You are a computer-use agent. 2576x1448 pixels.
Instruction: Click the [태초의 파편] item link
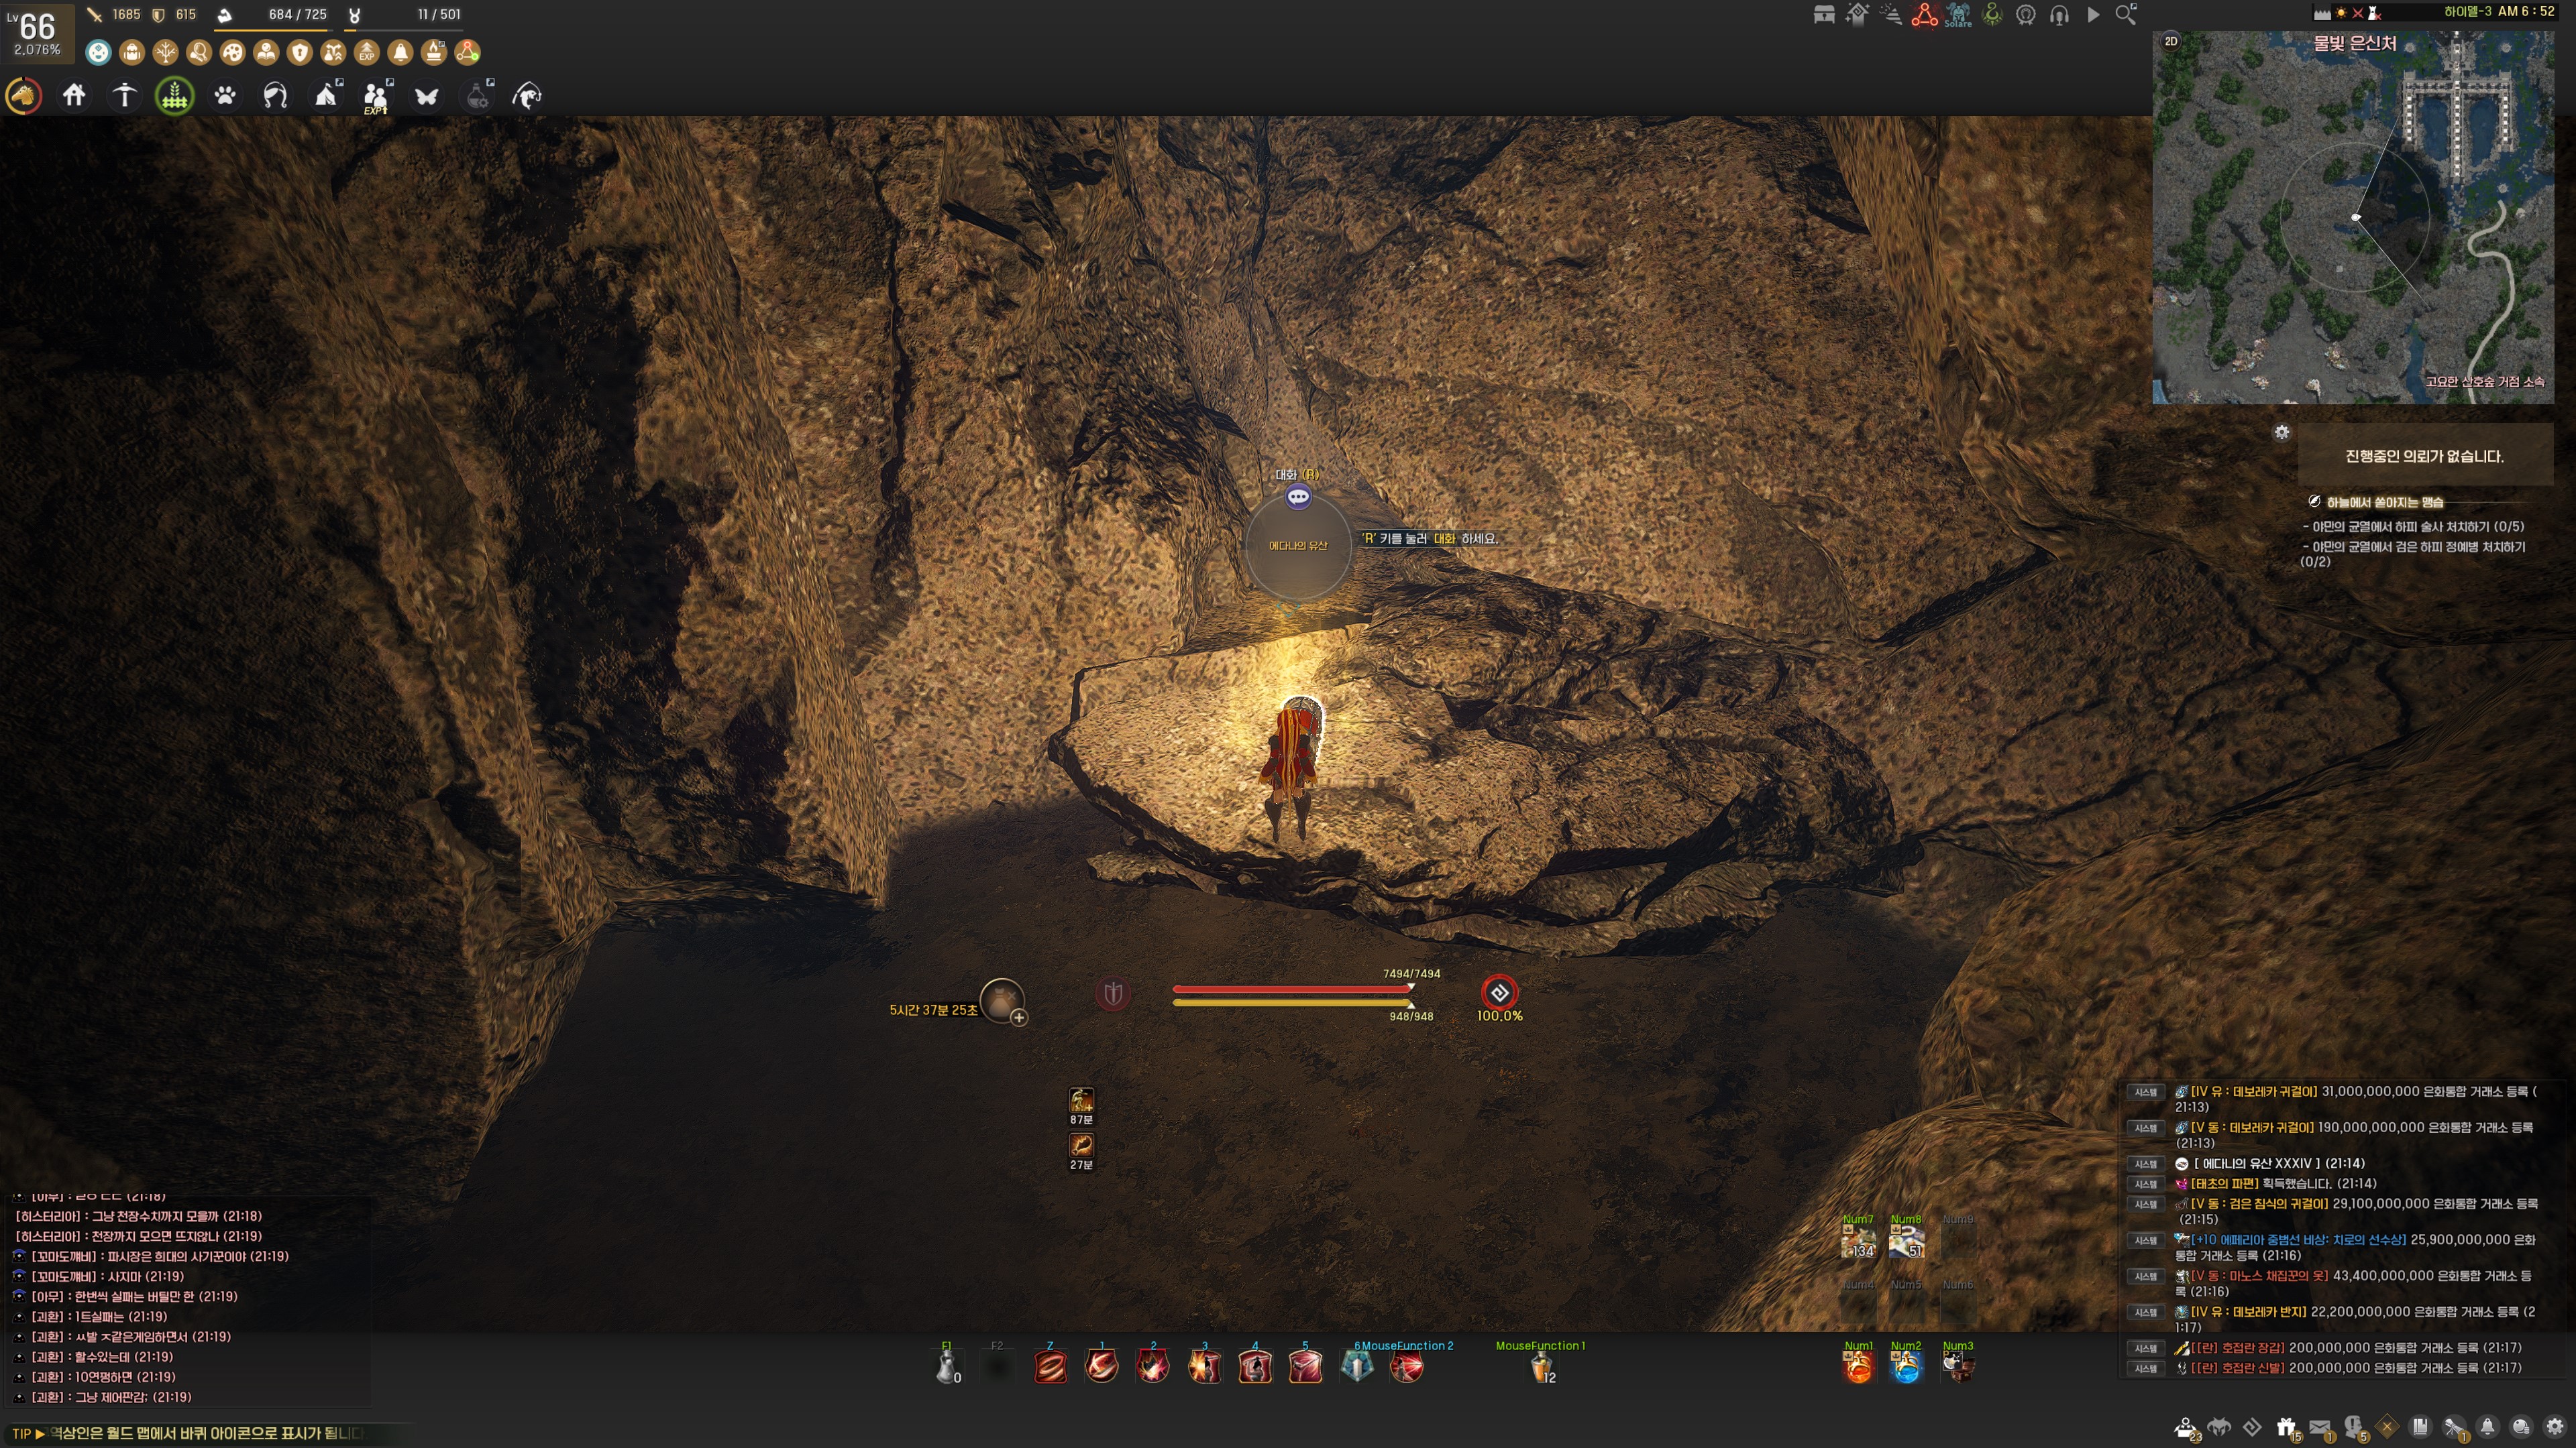coord(2224,1183)
